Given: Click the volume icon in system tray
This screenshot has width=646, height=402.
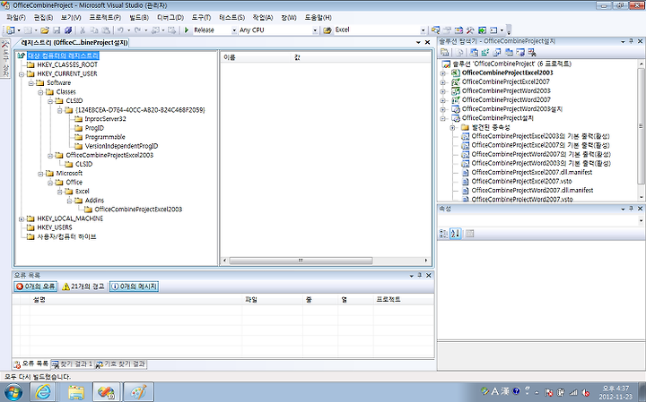Looking at the screenshot, I should coord(583,392).
